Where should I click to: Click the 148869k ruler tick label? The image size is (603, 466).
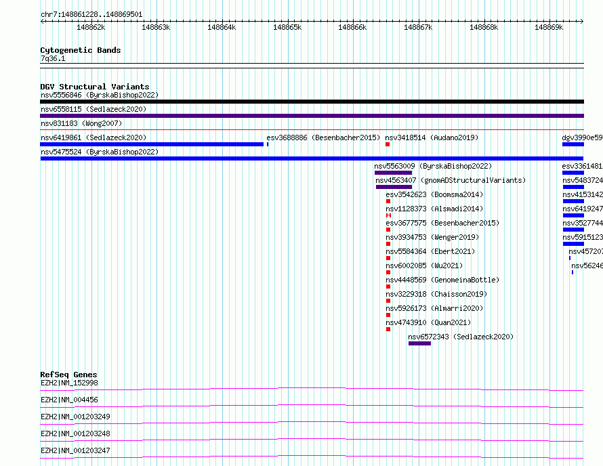(x=549, y=27)
